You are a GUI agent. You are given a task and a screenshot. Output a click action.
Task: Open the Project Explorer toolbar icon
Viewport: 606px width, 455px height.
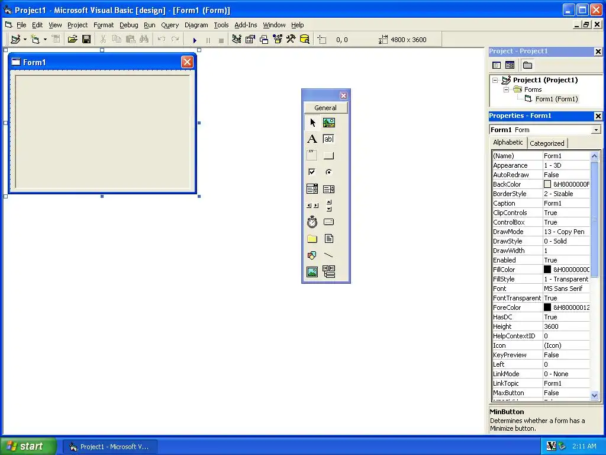tap(237, 39)
